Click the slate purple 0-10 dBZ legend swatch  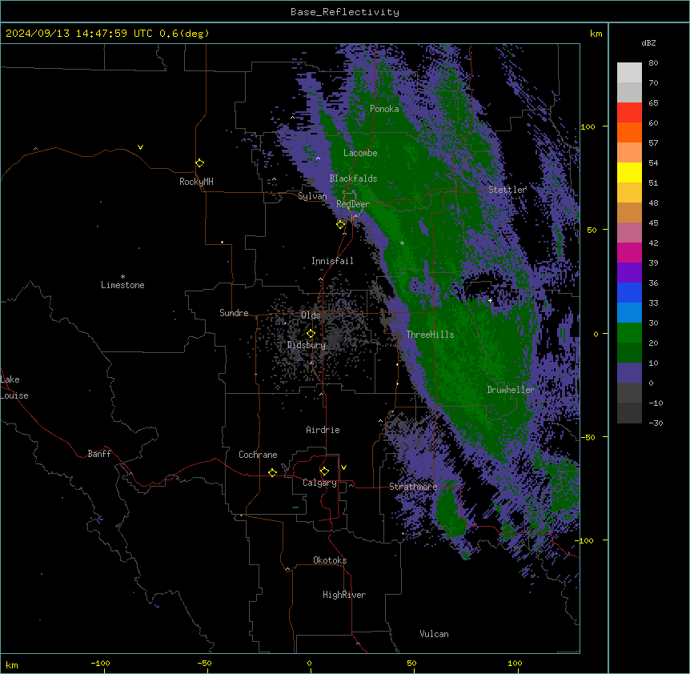point(629,373)
